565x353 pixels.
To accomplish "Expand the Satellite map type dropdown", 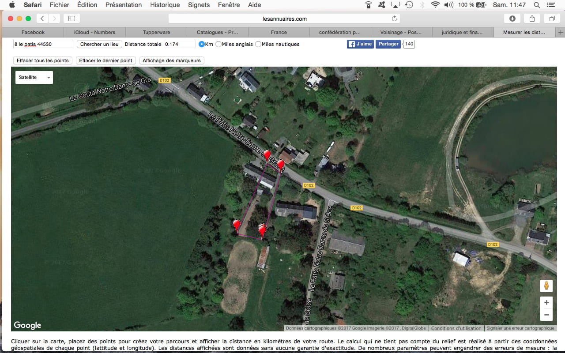I will (x=34, y=77).
